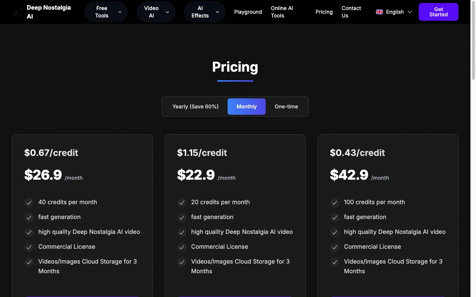Expand the AI Effects dropdown

[x=205, y=12]
